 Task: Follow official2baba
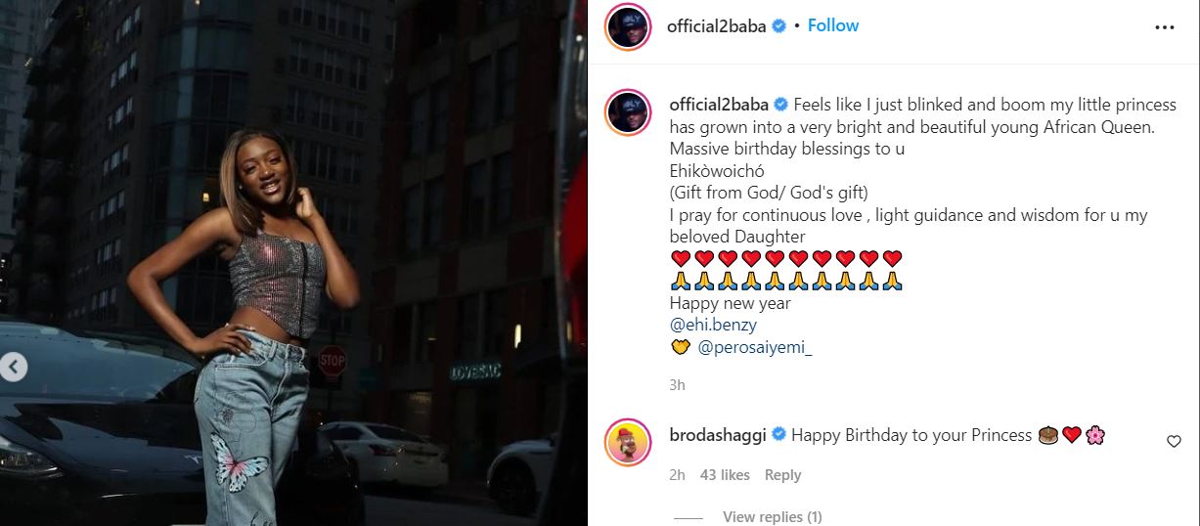(x=833, y=25)
